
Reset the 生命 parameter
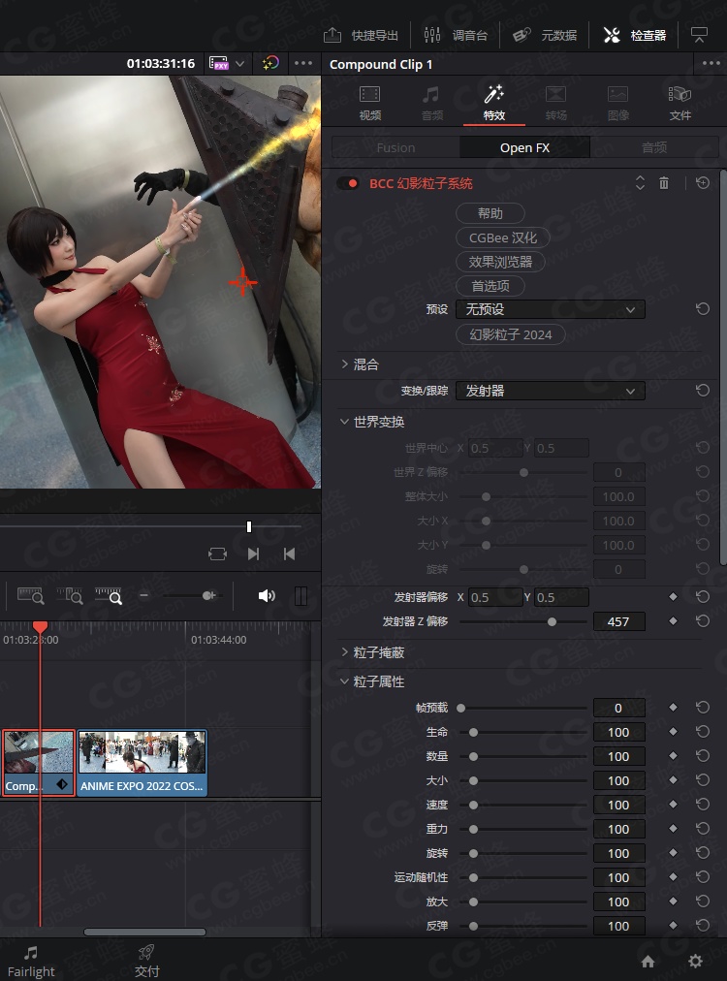(703, 731)
